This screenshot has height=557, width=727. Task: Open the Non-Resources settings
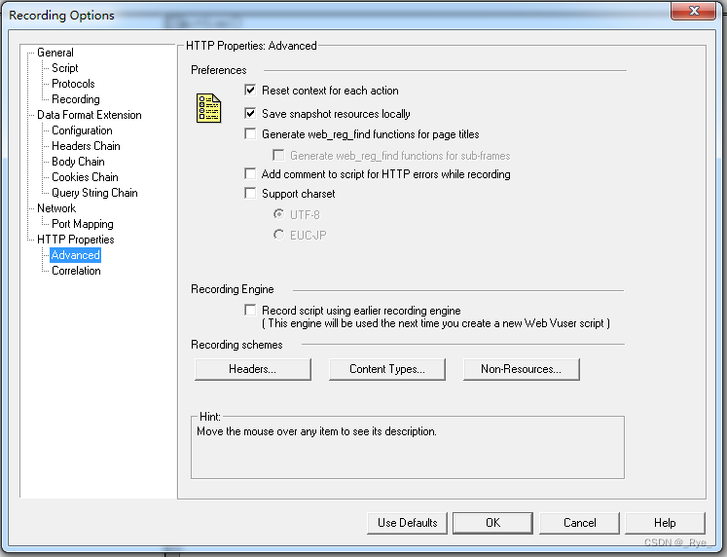[521, 369]
